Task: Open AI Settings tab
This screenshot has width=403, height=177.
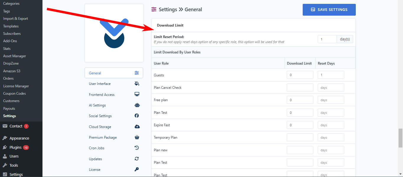Action: click(114, 105)
